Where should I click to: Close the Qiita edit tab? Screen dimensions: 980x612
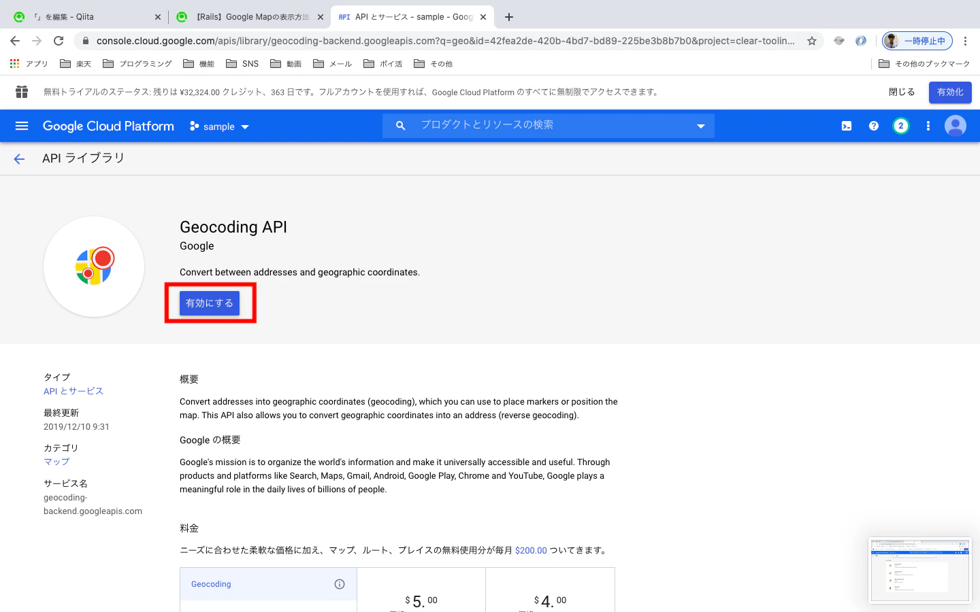click(158, 17)
